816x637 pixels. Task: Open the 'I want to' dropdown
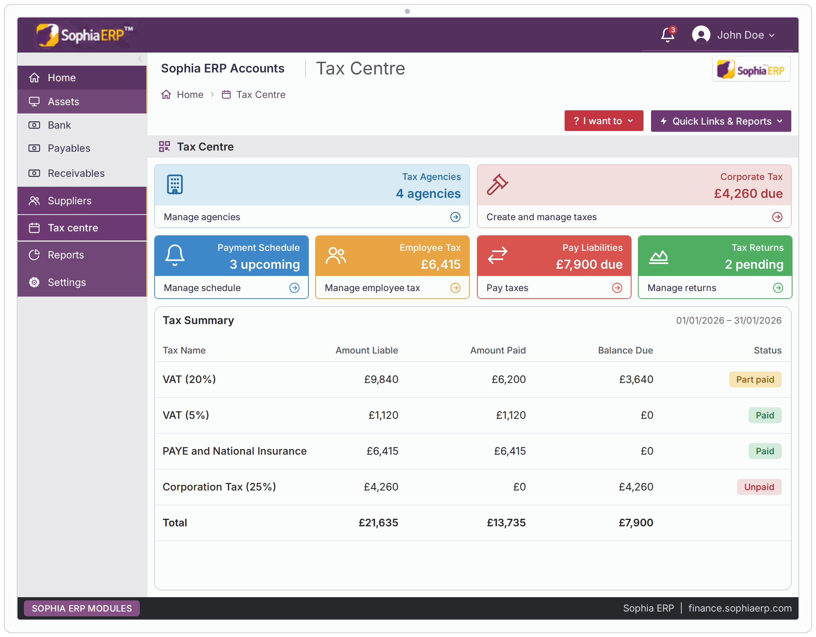click(x=604, y=121)
